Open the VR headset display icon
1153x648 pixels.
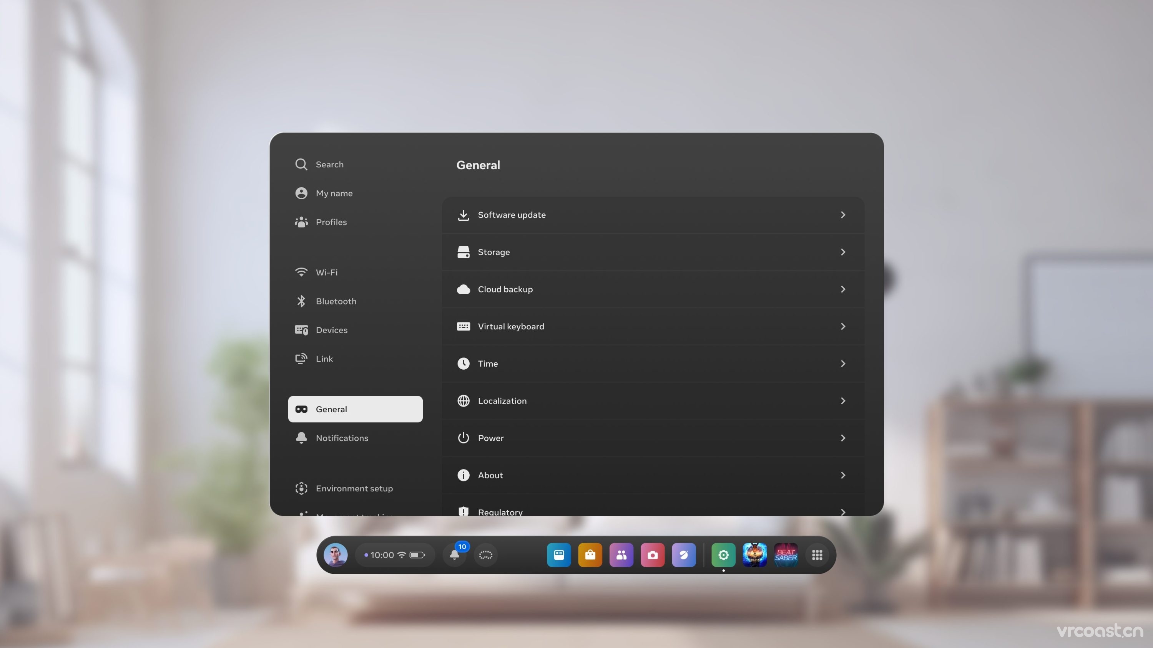[301, 409]
